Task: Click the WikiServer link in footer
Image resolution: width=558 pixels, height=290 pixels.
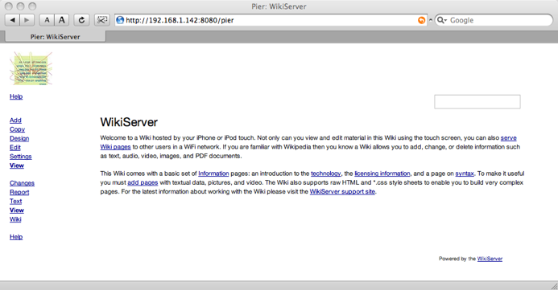Action: (x=490, y=259)
